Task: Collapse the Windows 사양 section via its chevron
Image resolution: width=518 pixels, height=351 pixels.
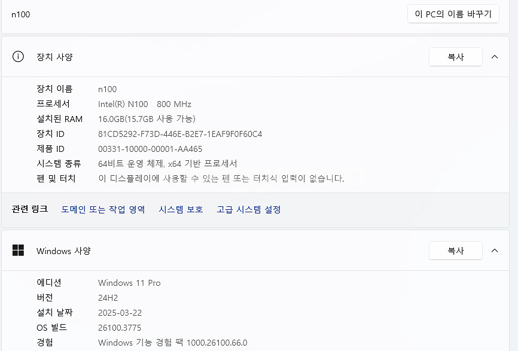Action: 495,251
